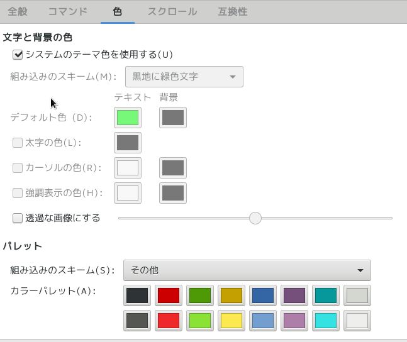Edit the bright red palette swatch
407x342 pixels.
(169, 321)
